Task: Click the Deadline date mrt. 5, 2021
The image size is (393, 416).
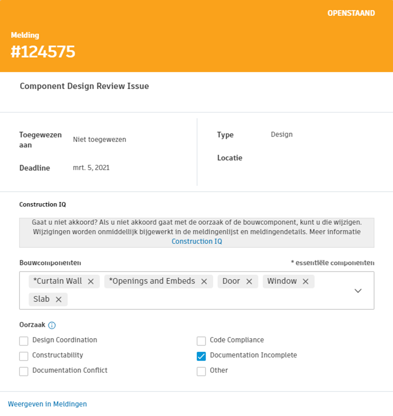Action: [91, 168]
